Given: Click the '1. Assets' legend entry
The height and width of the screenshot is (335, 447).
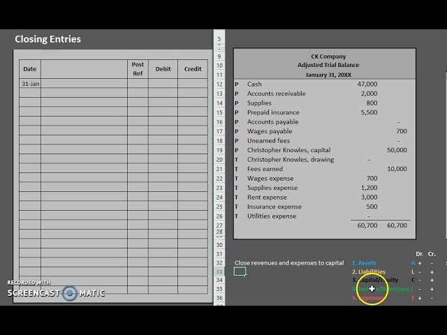Looking at the screenshot, I should pos(364,263).
